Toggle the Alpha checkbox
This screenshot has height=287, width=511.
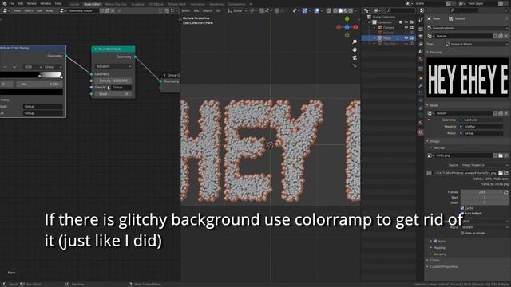point(435,241)
